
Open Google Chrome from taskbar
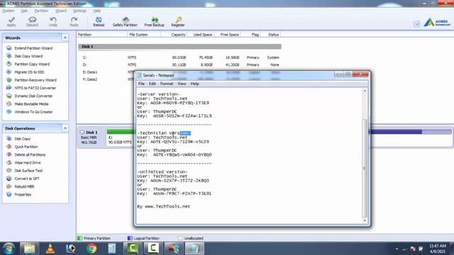click(92, 249)
